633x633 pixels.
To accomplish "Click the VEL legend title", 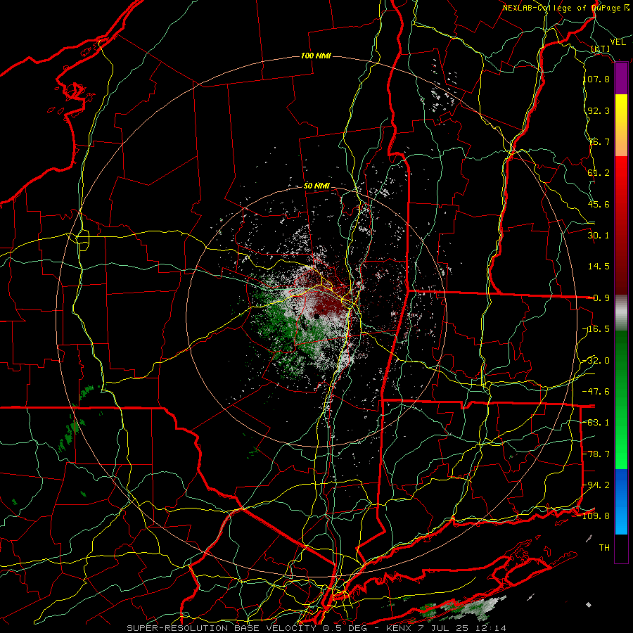I will [618, 42].
